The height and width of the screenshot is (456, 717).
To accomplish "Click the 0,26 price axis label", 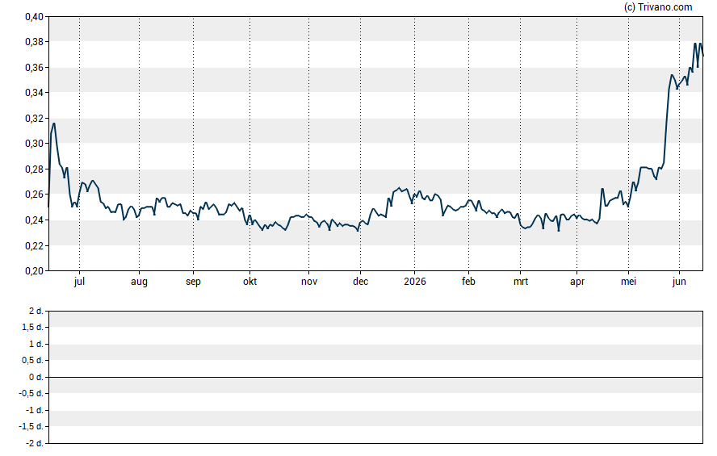I will tap(34, 195).
